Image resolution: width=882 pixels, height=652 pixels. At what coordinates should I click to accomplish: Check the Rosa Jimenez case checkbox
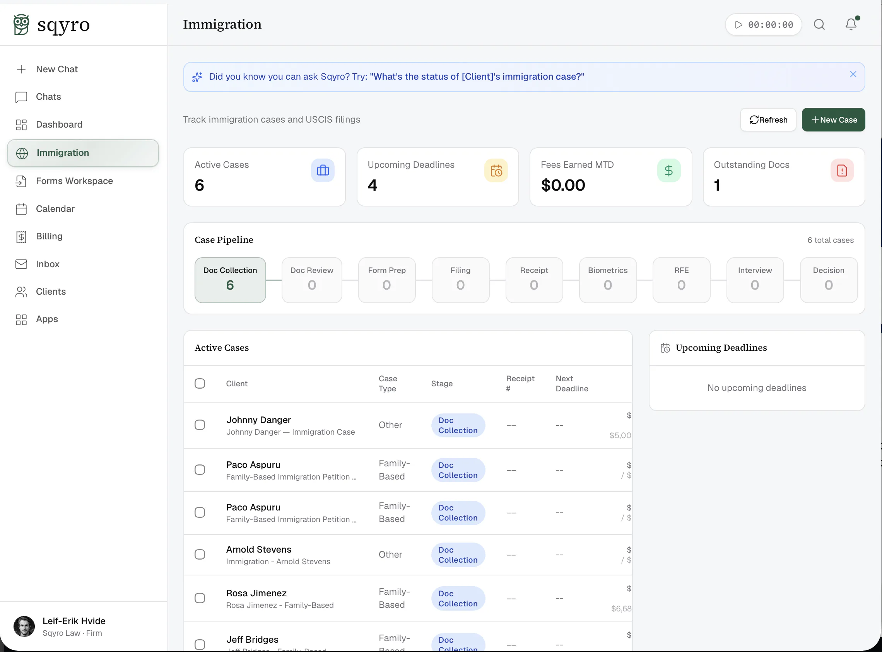(200, 598)
